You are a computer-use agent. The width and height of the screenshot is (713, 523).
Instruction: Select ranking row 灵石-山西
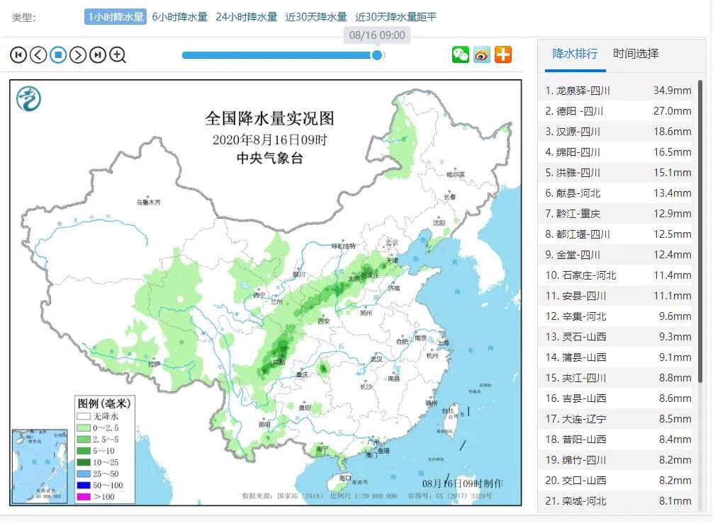coord(618,337)
